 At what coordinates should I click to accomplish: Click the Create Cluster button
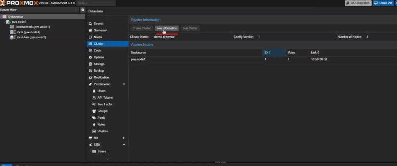[x=142, y=28]
